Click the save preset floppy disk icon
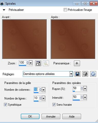The image size is (98, 123). 77,74
